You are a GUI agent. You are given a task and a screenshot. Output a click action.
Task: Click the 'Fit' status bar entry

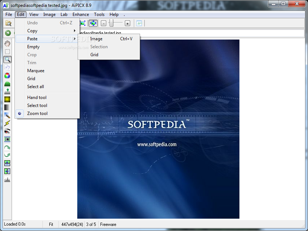tap(51, 224)
